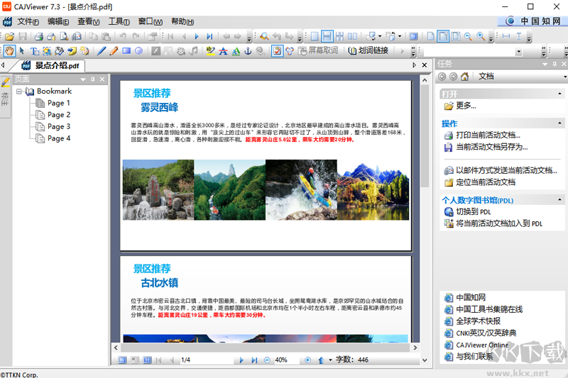
Task: Collapse the 个人数字图书馆 section
Action: 559,200
